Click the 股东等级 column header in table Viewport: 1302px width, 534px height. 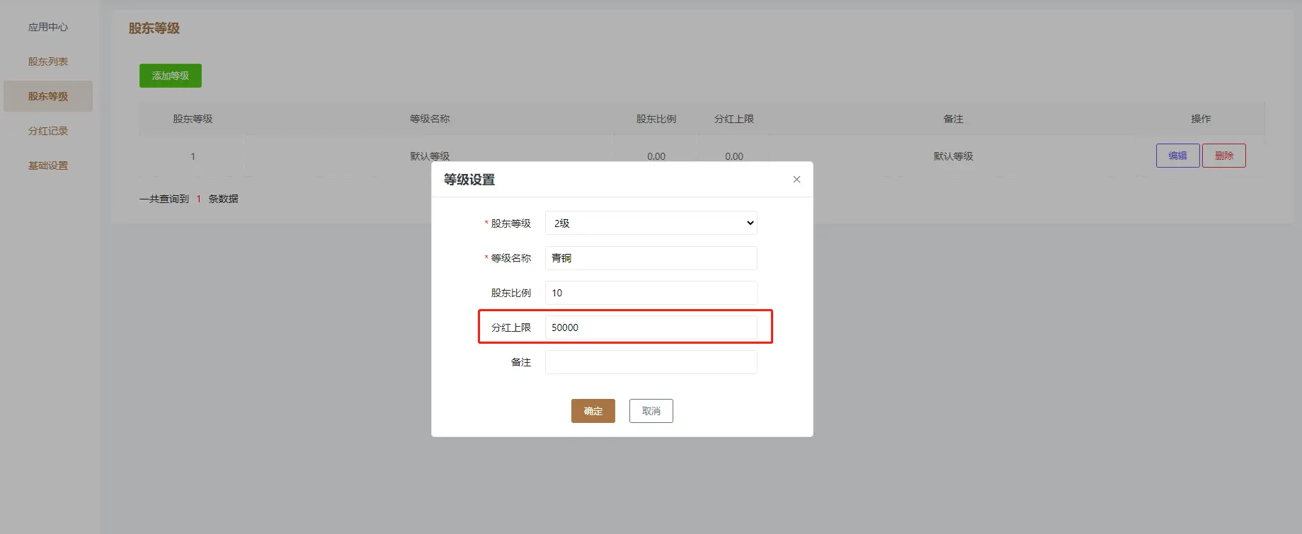pyautogui.click(x=193, y=119)
